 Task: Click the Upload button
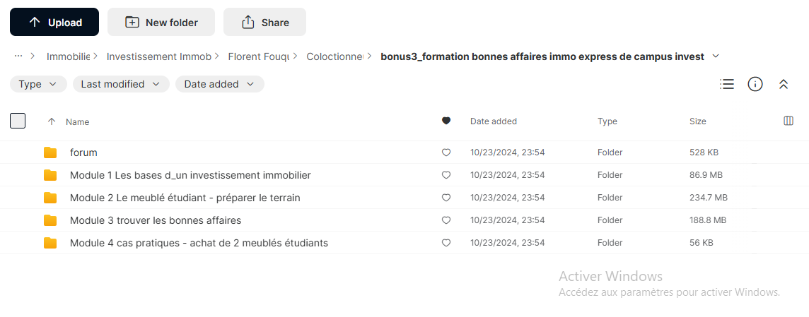[54, 22]
